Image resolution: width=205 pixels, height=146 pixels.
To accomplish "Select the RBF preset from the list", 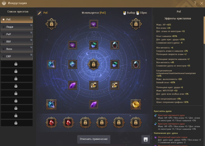I will (x=17, y=42).
